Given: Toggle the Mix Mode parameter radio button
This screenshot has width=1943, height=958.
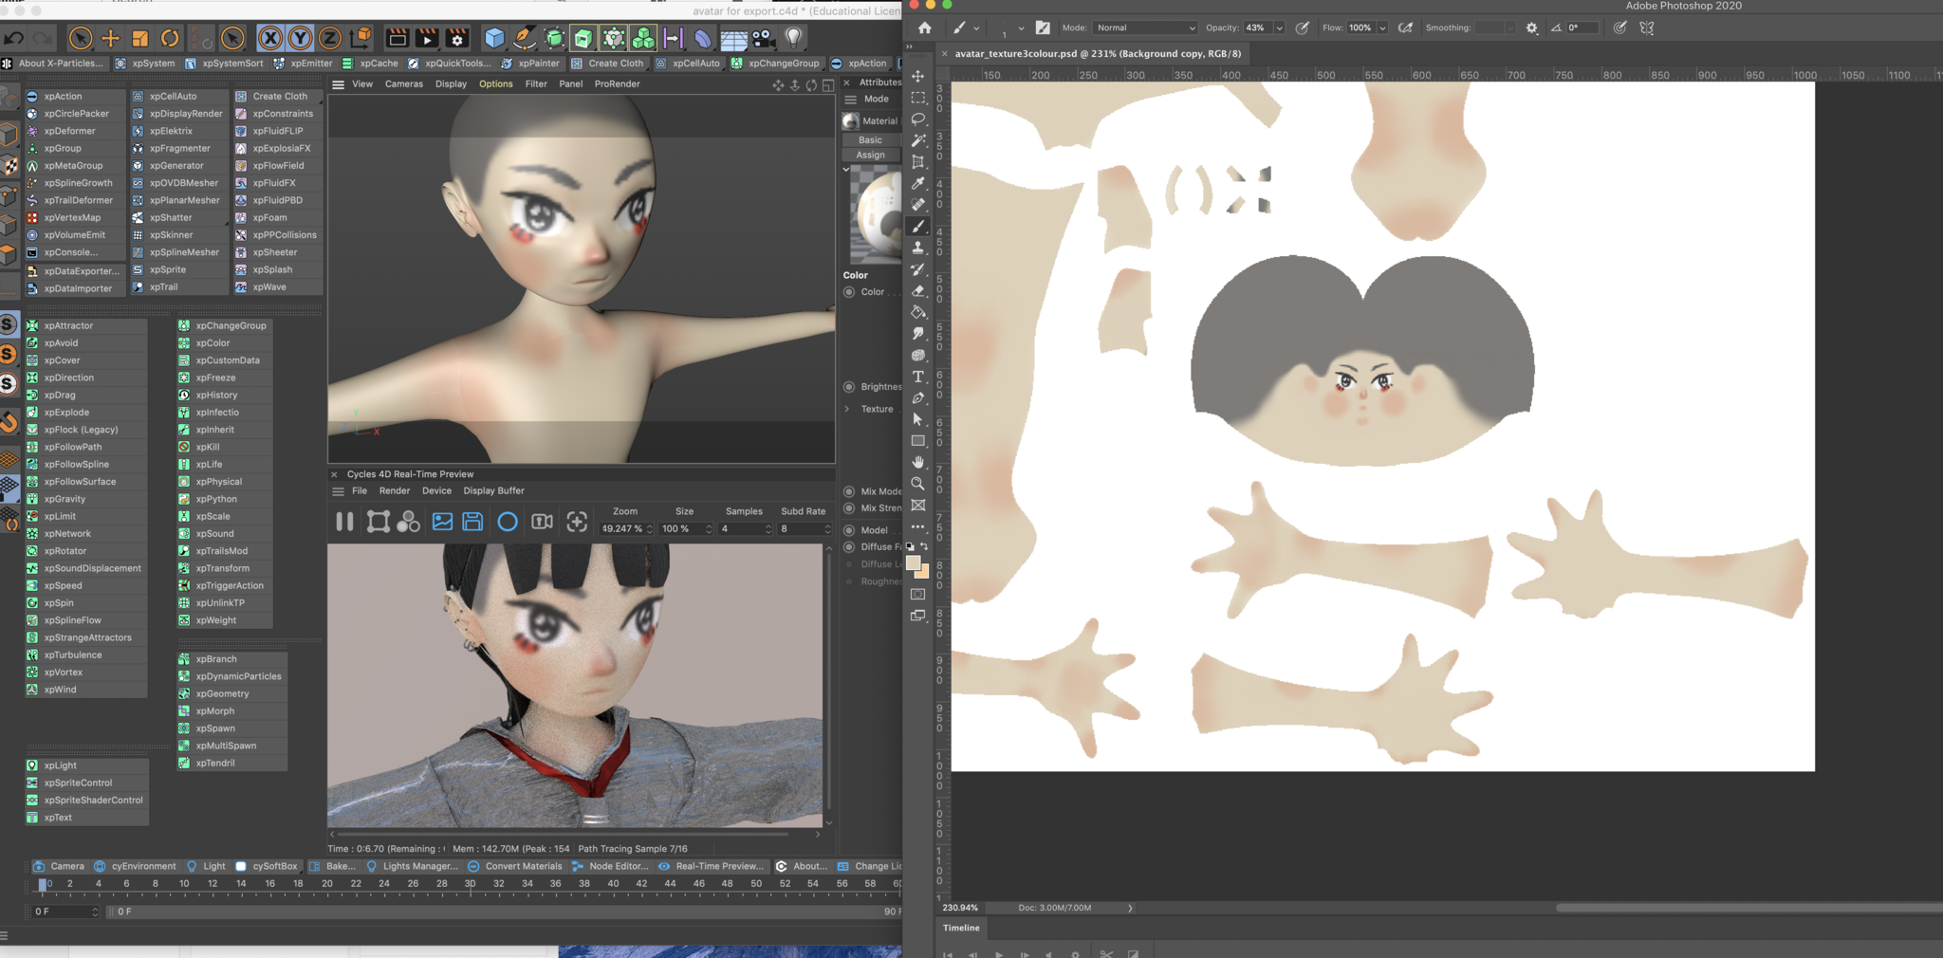Looking at the screenshot, I should click(x=849, y=491).
